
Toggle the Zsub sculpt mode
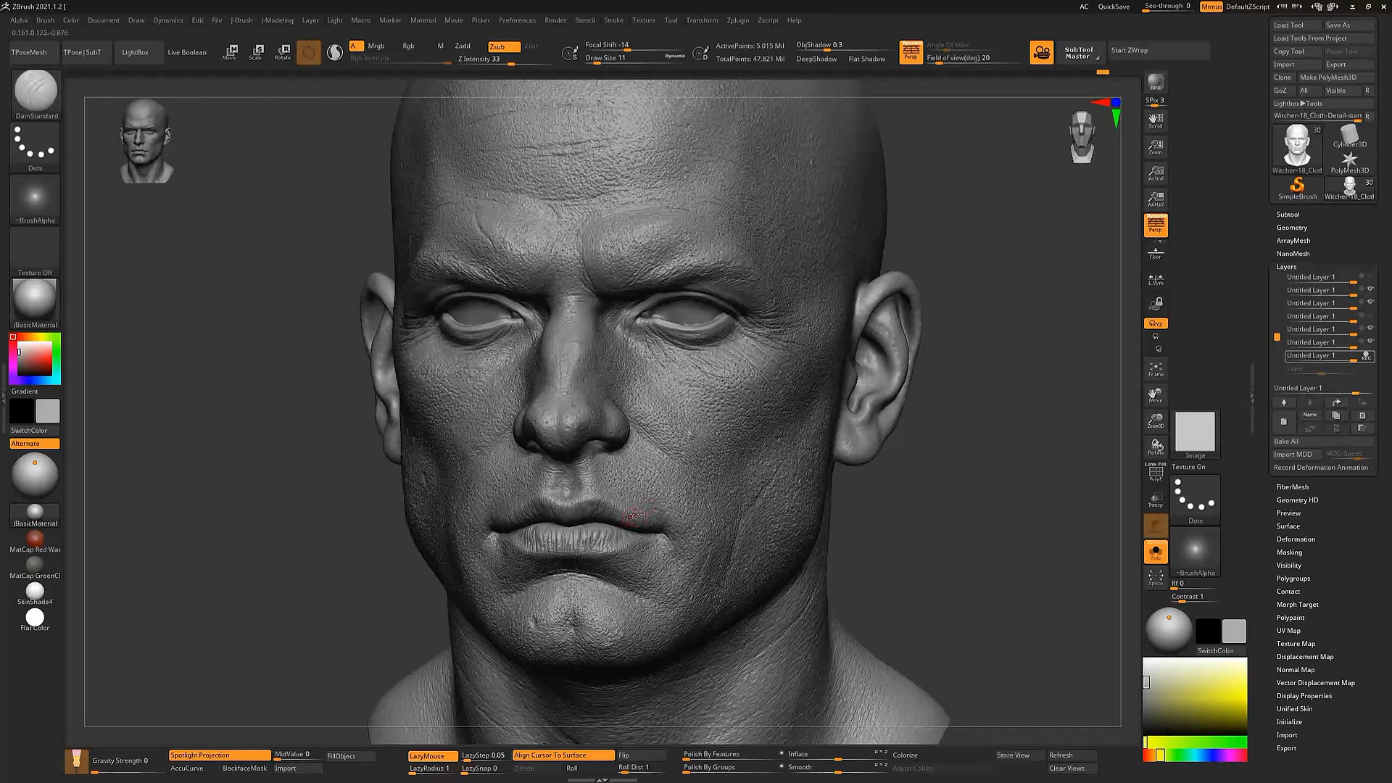pyautogui.click(x=503, y=46)
